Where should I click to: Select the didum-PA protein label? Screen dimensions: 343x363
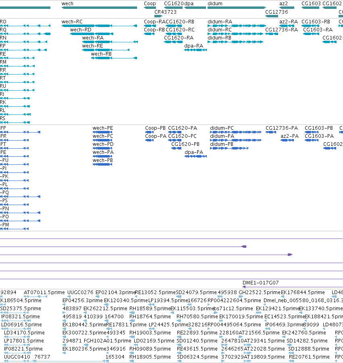(x=222, y=136)
